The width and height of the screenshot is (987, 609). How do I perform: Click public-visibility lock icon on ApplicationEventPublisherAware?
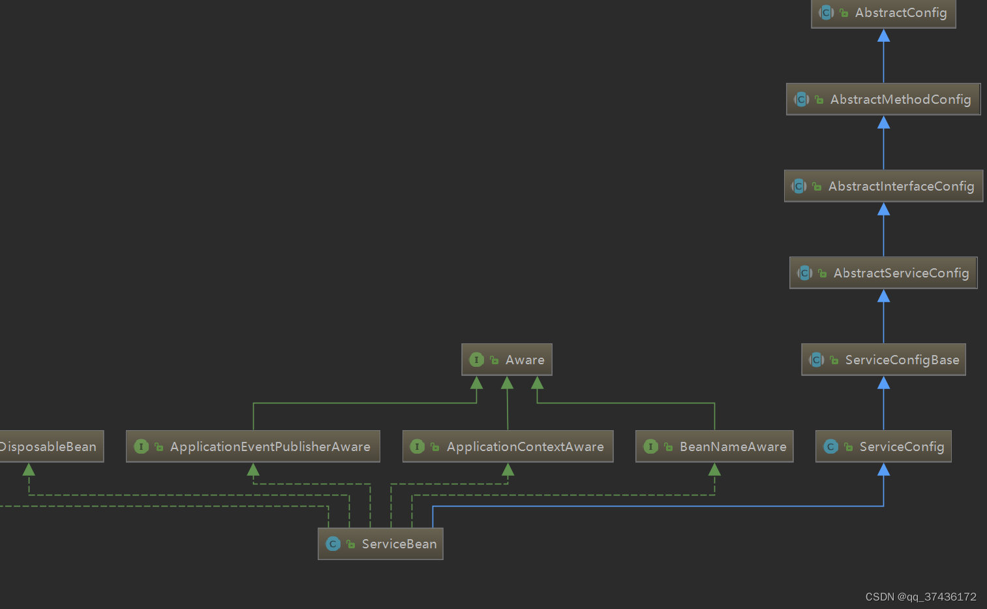coord(159,447)
